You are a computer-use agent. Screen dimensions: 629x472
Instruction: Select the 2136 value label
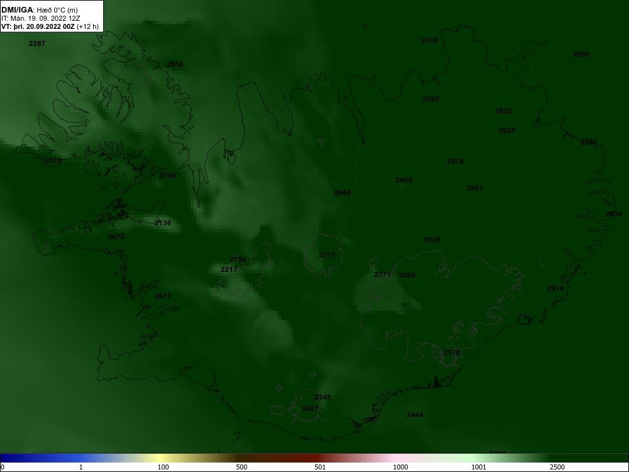coord(163,223)
